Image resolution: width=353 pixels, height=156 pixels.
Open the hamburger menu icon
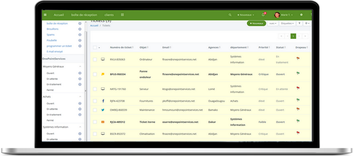coord(45,15)
